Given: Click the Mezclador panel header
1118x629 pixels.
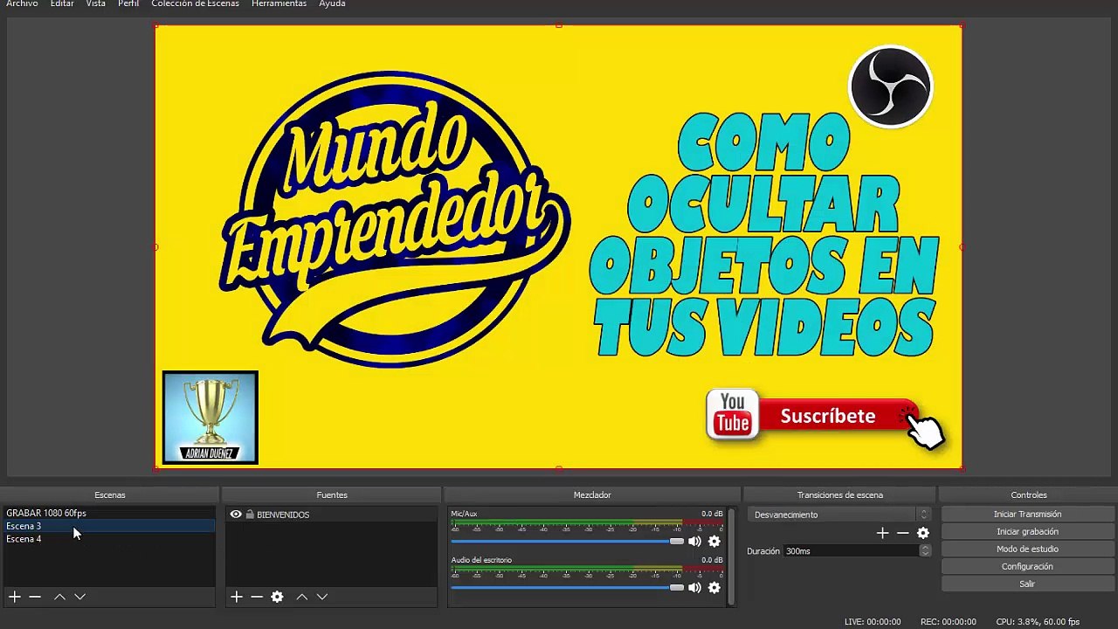Looking at the screenshot, I should click(x=592, y=495).
